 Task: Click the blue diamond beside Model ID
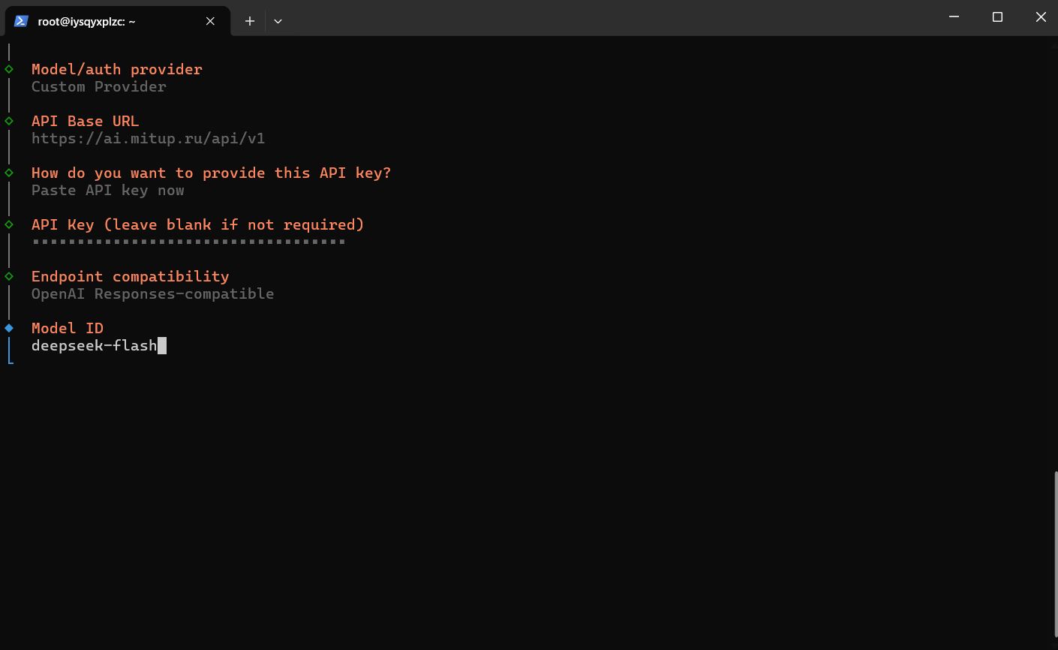tap(9, 328)
